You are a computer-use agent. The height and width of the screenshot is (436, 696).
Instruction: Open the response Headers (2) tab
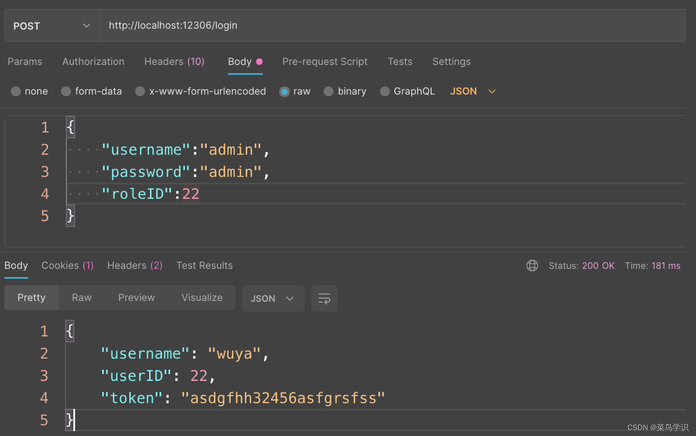tap(135, 266)
